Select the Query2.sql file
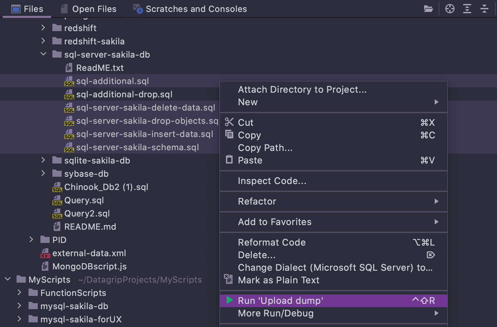497x327 pixels. pyautogui.click(x=87, y=213)
